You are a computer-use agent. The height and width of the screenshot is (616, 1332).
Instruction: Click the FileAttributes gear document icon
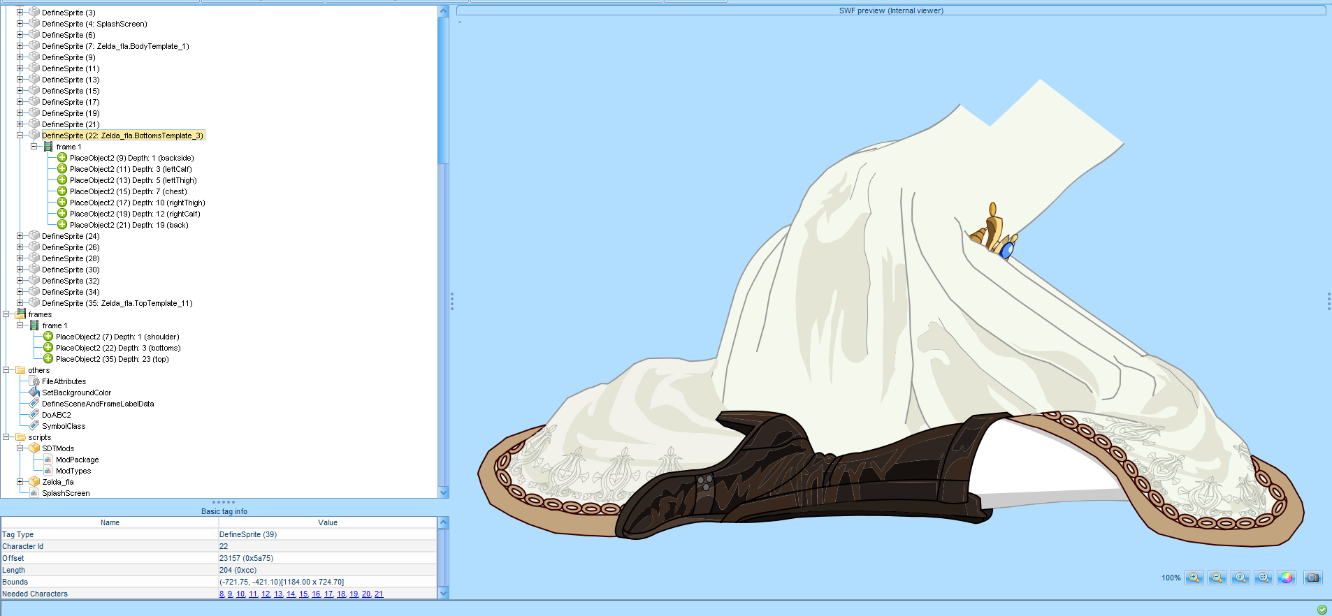34,381
